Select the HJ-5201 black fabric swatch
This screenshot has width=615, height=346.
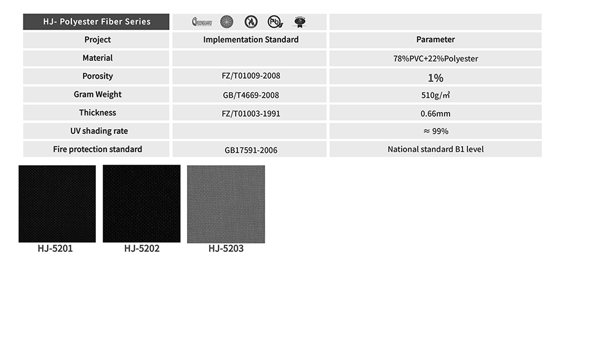pos(57,204)
